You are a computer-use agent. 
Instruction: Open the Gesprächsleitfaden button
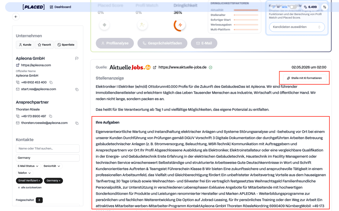[162, 43]
